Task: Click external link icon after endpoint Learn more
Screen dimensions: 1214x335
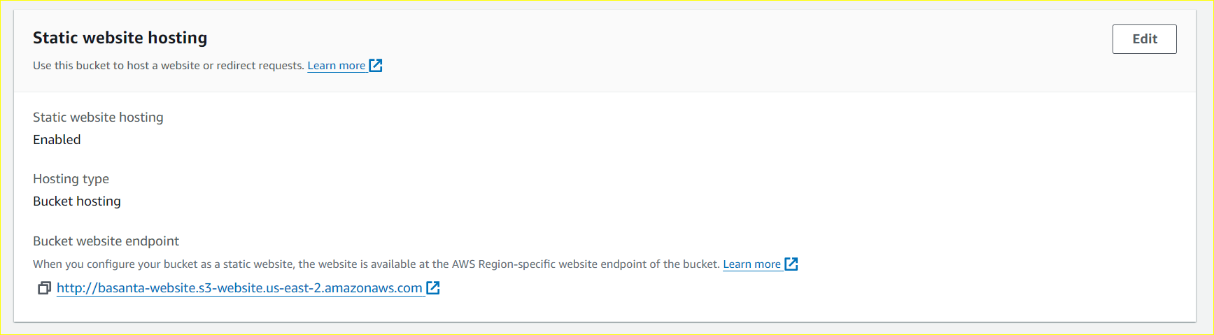Action: click(x=791, y=264)
